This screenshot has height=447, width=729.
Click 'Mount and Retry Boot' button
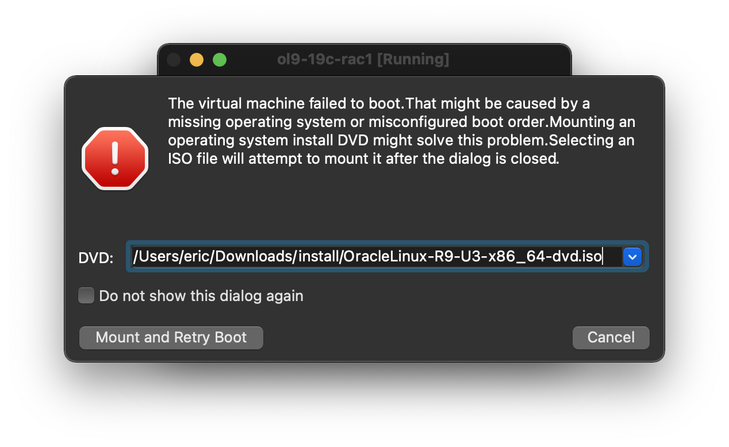click(171, 337)
